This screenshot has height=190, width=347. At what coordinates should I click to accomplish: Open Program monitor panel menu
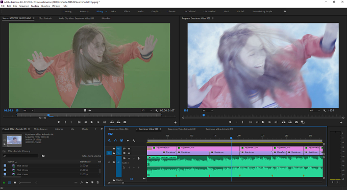click(213, 18)
